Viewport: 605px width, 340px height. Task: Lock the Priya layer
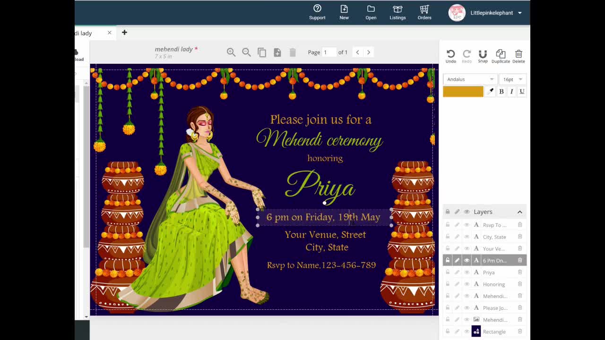448,272
